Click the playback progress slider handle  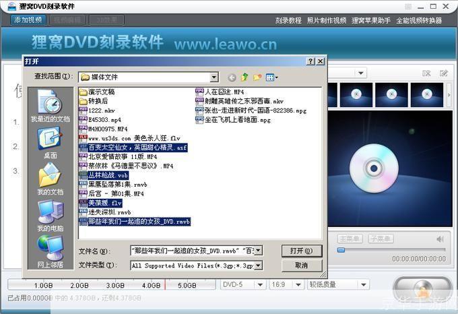[341, 250]
